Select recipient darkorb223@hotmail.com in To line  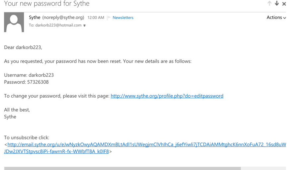pos(58,25)
